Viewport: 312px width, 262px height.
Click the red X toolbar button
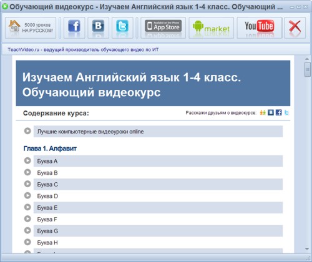295,28
